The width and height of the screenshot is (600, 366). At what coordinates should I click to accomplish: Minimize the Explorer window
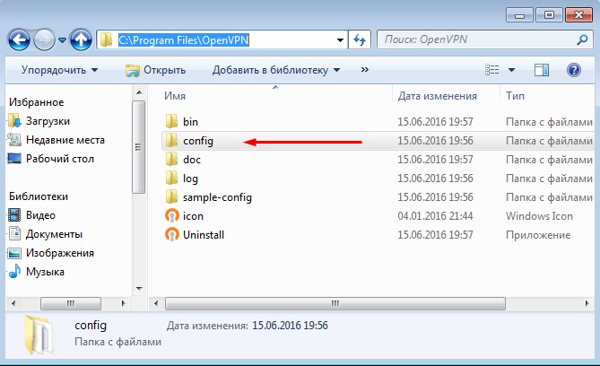(519, 15)
